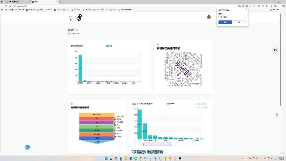
Task: Collapse the sidebar with the hamburger icon
Action: pyautogui.click(x=70, y=17)
